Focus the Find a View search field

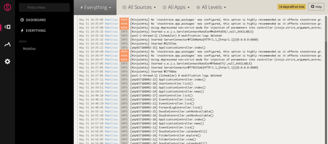44,7
